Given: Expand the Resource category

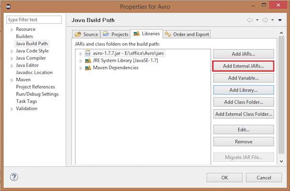Looking at the screenshot, I should tap(12, 30).
